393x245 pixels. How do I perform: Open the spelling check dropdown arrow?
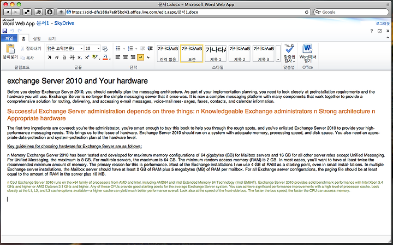[294, 61]
